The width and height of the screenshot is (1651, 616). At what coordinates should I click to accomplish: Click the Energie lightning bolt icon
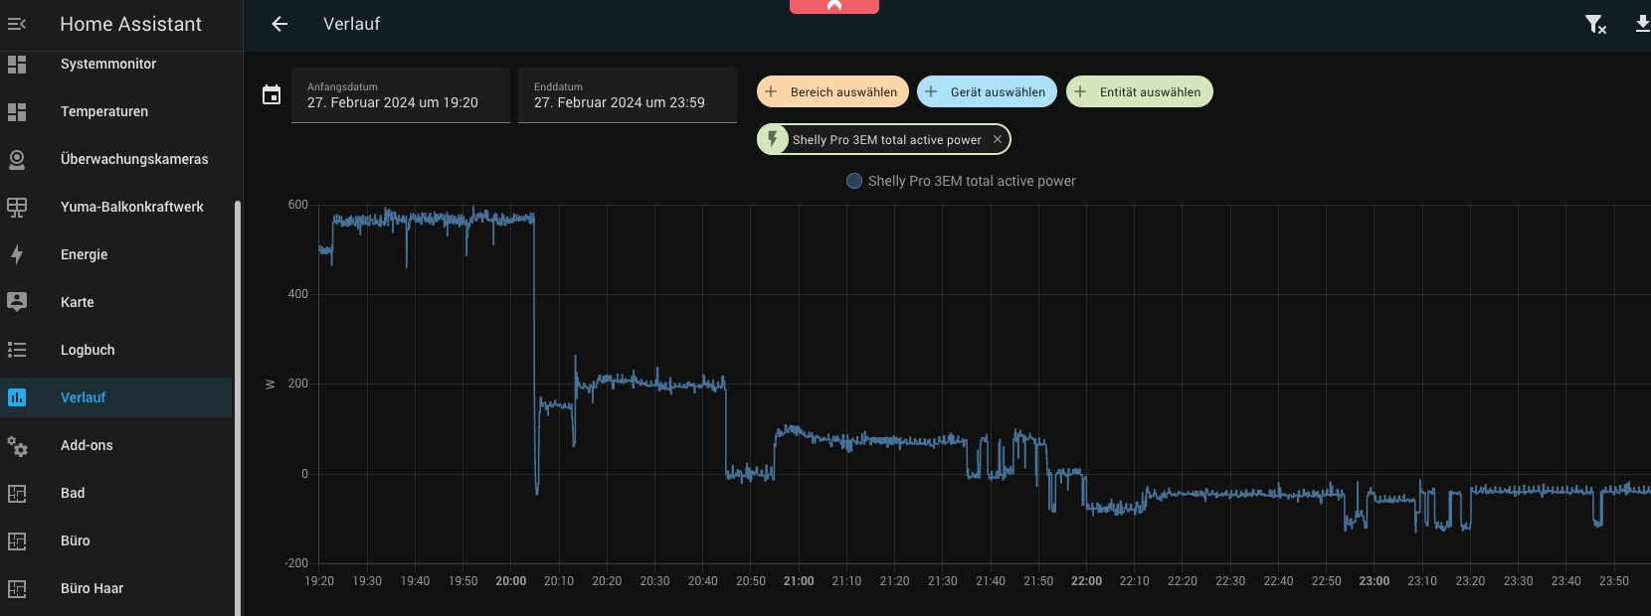(x=17, y=254)
